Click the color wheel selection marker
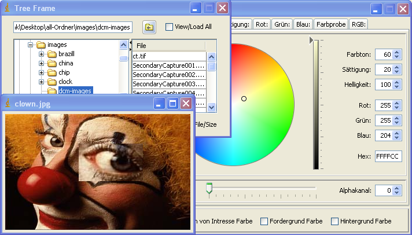412x235 pixels. (x=244, y=99)
